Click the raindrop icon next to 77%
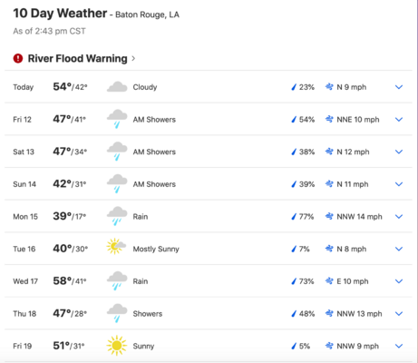The image size is (418, 363). click(x=294, y=216)
